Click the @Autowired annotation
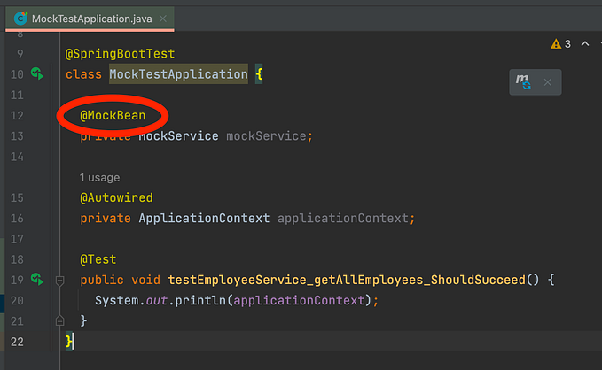The width and height of the screenshot is (602, 370). point(116,198)
